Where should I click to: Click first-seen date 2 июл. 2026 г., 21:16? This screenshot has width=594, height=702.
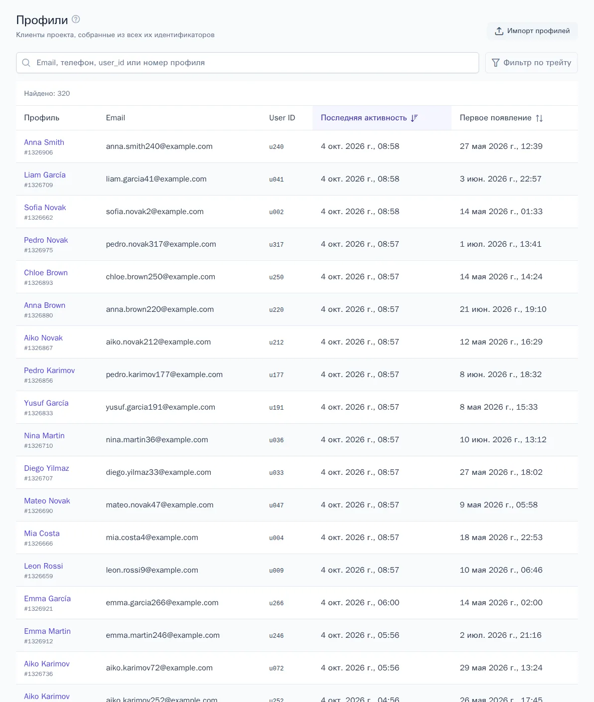click(501, 635)
